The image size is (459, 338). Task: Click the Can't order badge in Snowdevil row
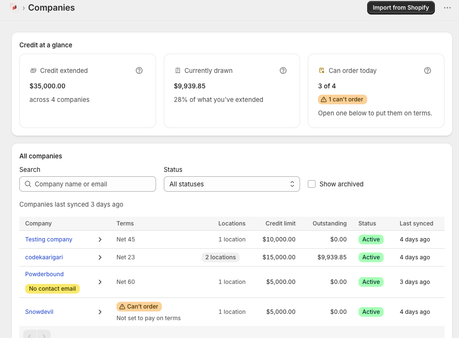(139, 307)
